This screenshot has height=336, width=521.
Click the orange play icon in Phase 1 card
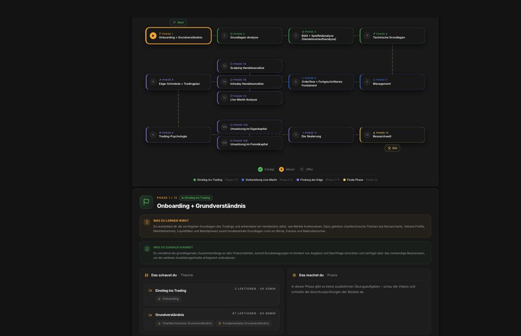pos(153,35)
